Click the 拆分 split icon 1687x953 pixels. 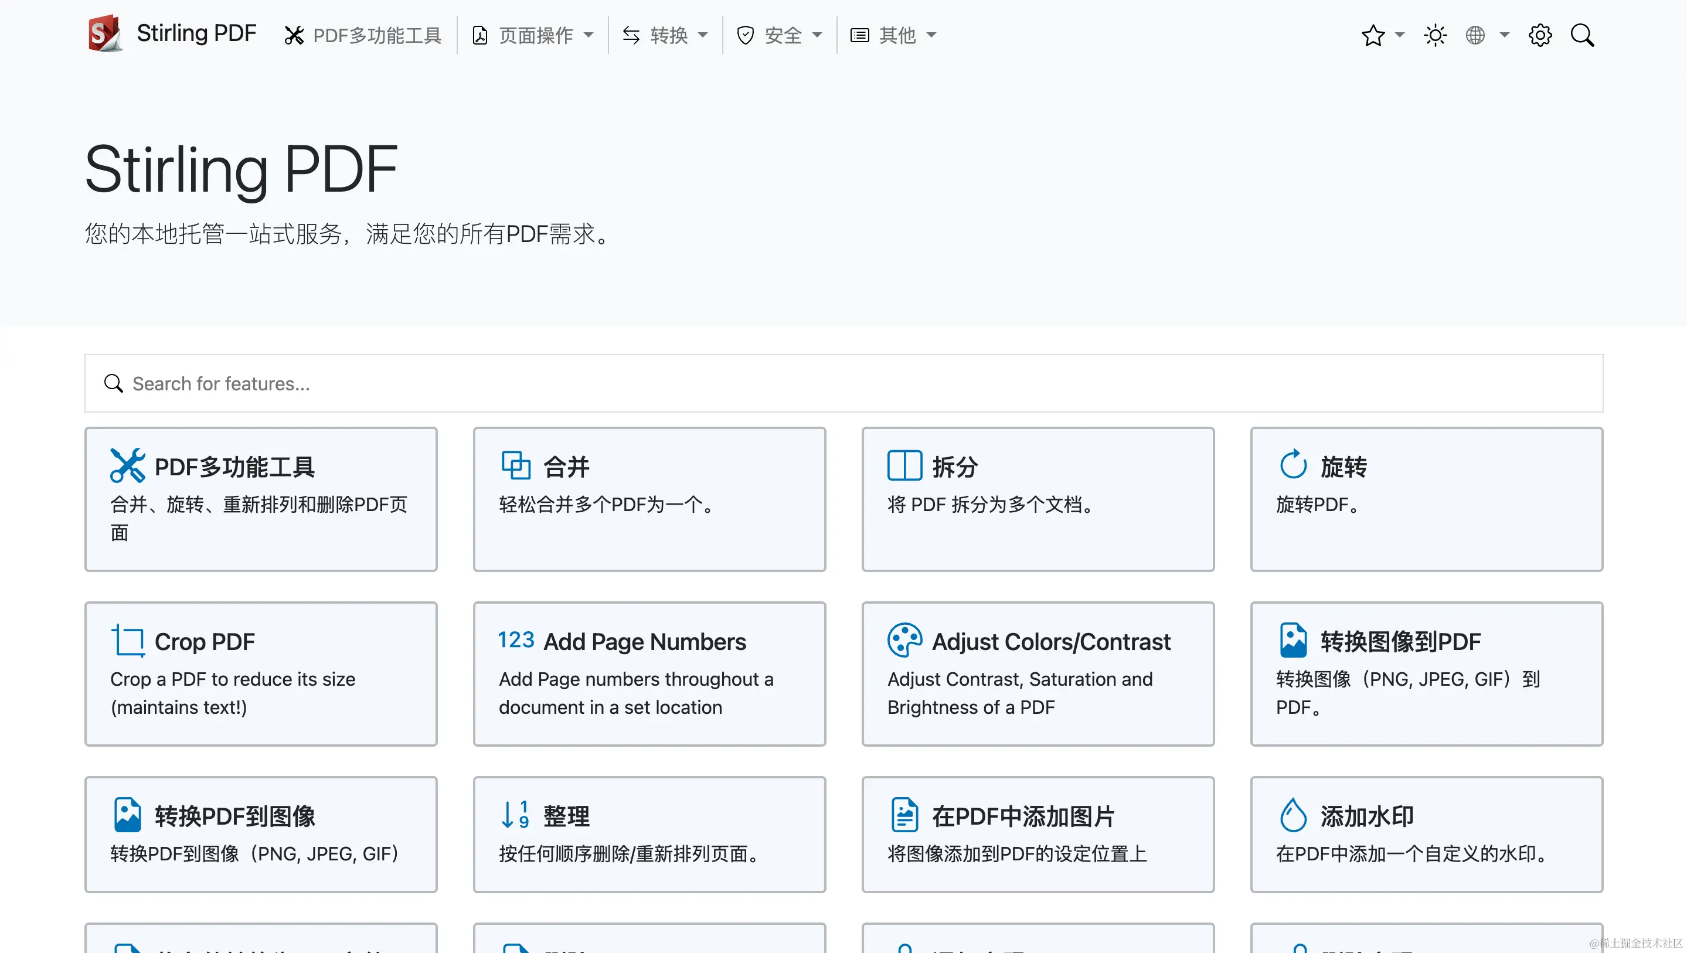(904, 466)
